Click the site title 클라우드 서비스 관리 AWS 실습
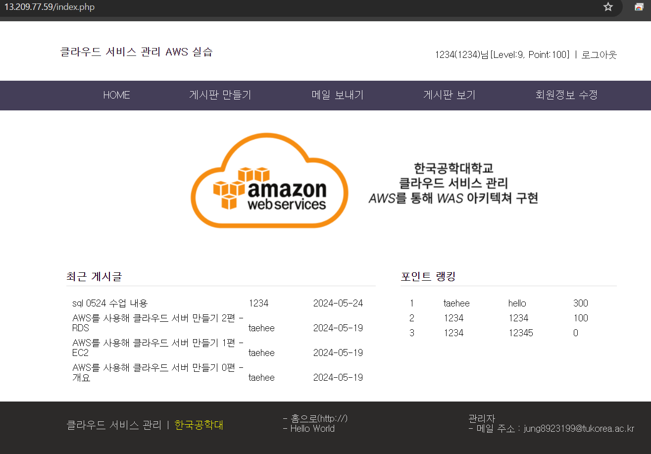This screenshot has width=651, height=454. [136, 52]
